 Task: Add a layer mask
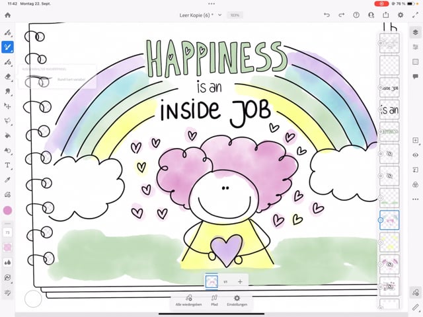pos(416,170)
